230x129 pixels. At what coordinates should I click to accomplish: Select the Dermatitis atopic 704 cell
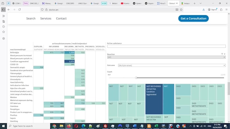[39, 67]
